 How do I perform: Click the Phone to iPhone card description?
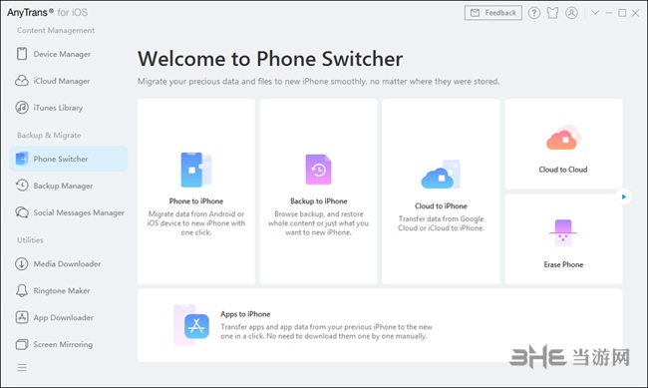tap(196, 223)
